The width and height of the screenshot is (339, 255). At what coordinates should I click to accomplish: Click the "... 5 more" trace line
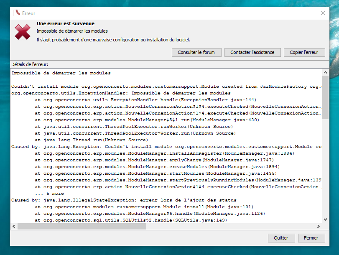coord(49,194)
